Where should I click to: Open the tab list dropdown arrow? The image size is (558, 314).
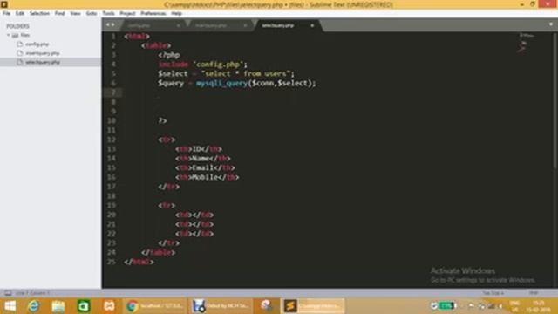(x=551, y=24)
